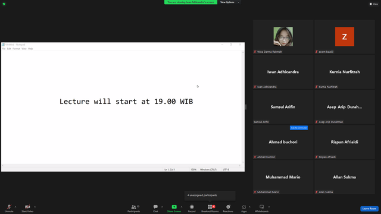Open Whiteboards

262,208
